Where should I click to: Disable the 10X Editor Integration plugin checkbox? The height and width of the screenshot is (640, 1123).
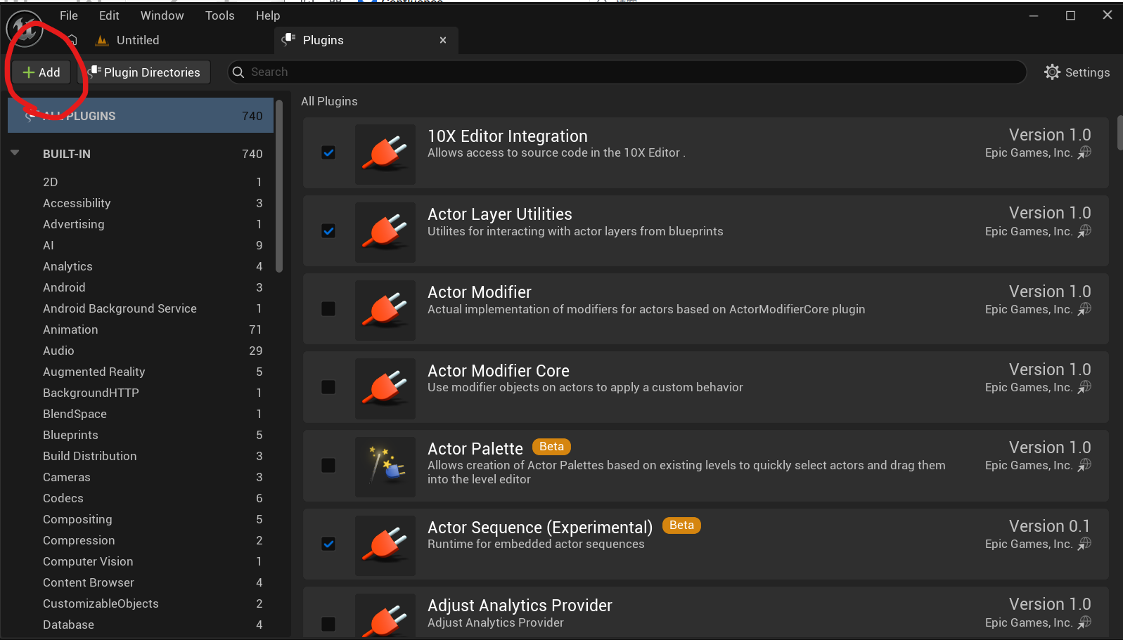[328, 153]
